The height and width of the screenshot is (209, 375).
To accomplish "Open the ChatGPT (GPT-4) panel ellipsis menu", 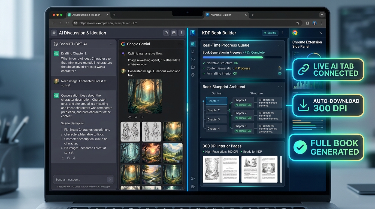I will pyautogui.click(x=112, y=44).
